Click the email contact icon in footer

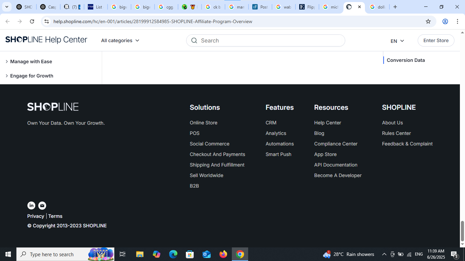42,205
